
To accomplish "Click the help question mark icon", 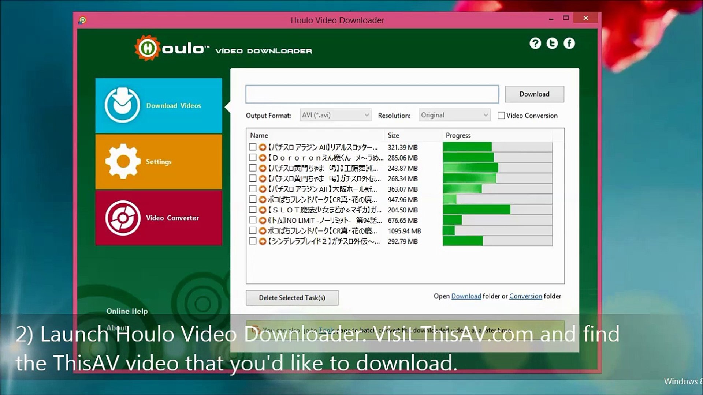I will pos(535,44).
